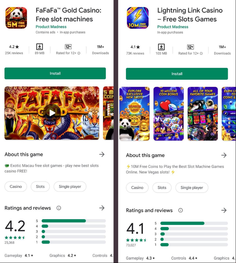Expand FaFaFa About this game arrow

[x=102, y=154]
